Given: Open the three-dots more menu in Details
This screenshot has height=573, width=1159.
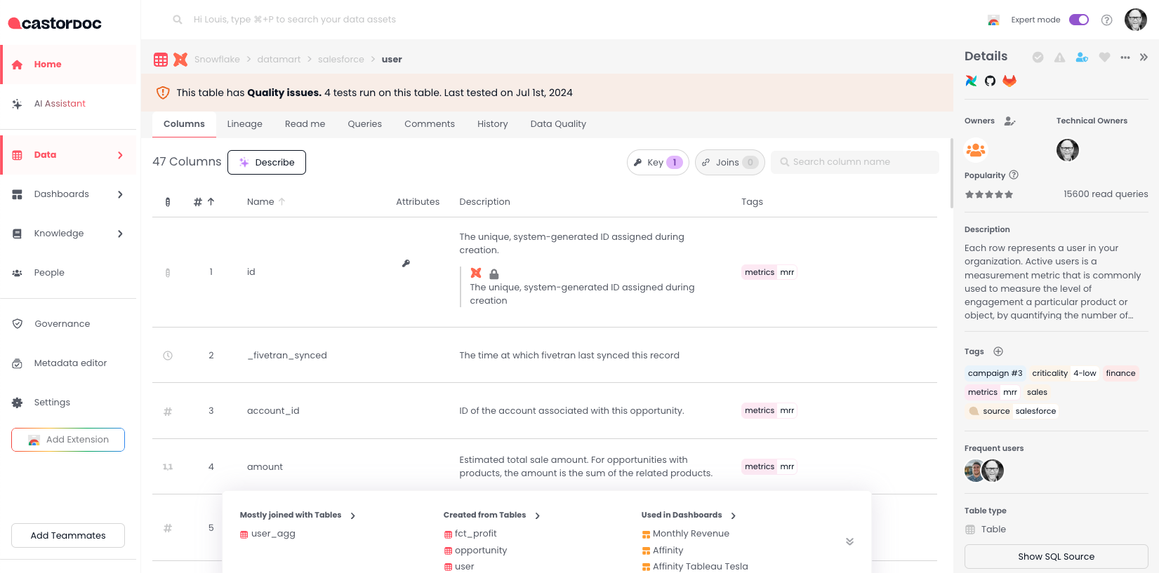Looking at the screenshot, I should [1125, 58].
